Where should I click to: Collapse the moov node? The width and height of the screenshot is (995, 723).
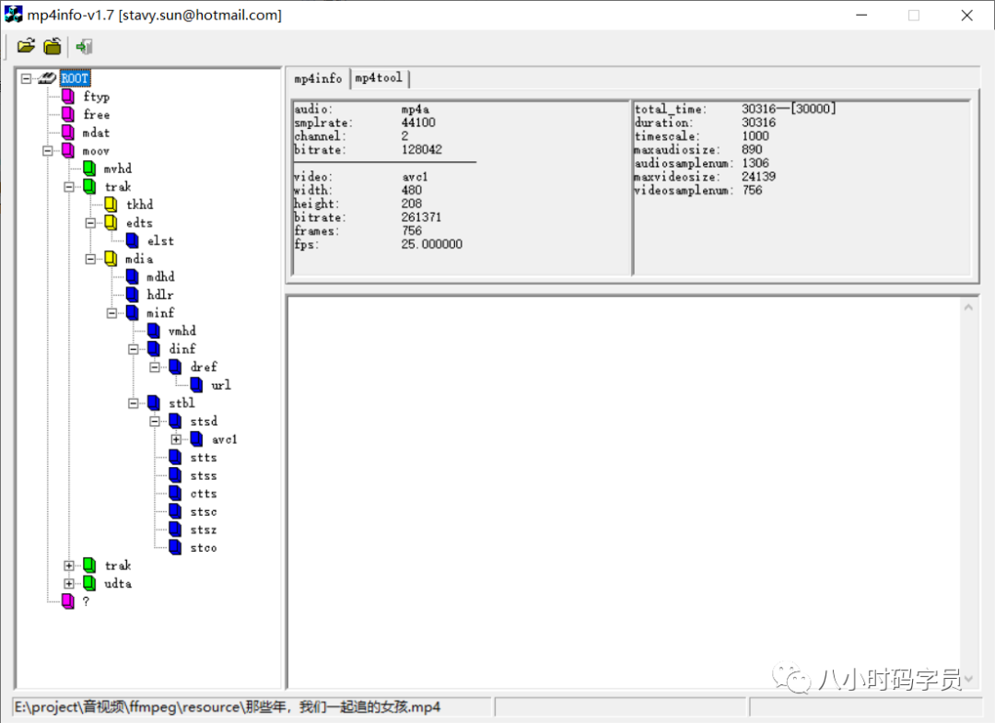click(48, 151)
